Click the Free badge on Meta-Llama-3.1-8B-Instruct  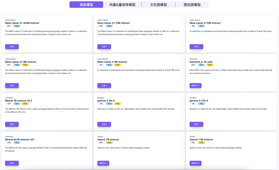(25, 65)
